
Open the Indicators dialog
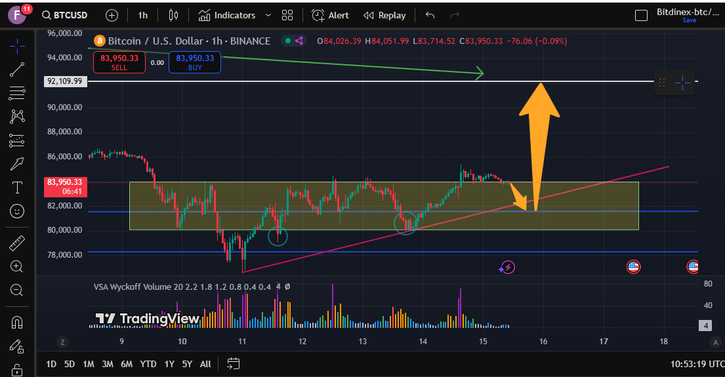[227, 15]
